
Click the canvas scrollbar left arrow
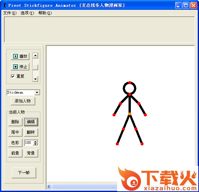pos(49,186)
